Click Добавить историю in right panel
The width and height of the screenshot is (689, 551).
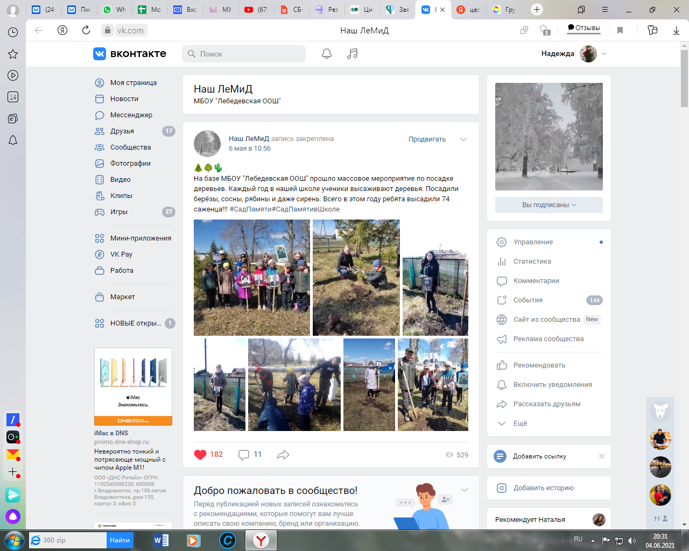point(543,488)
